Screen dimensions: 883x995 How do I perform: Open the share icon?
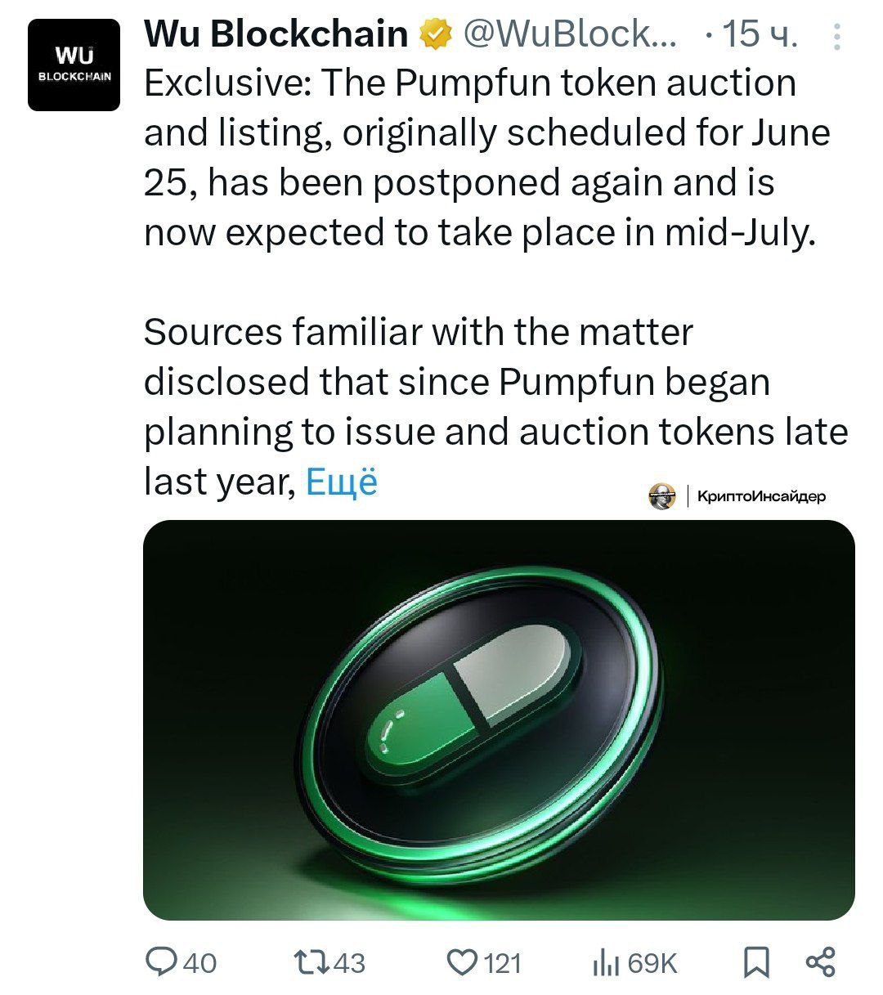coord(821,962)
